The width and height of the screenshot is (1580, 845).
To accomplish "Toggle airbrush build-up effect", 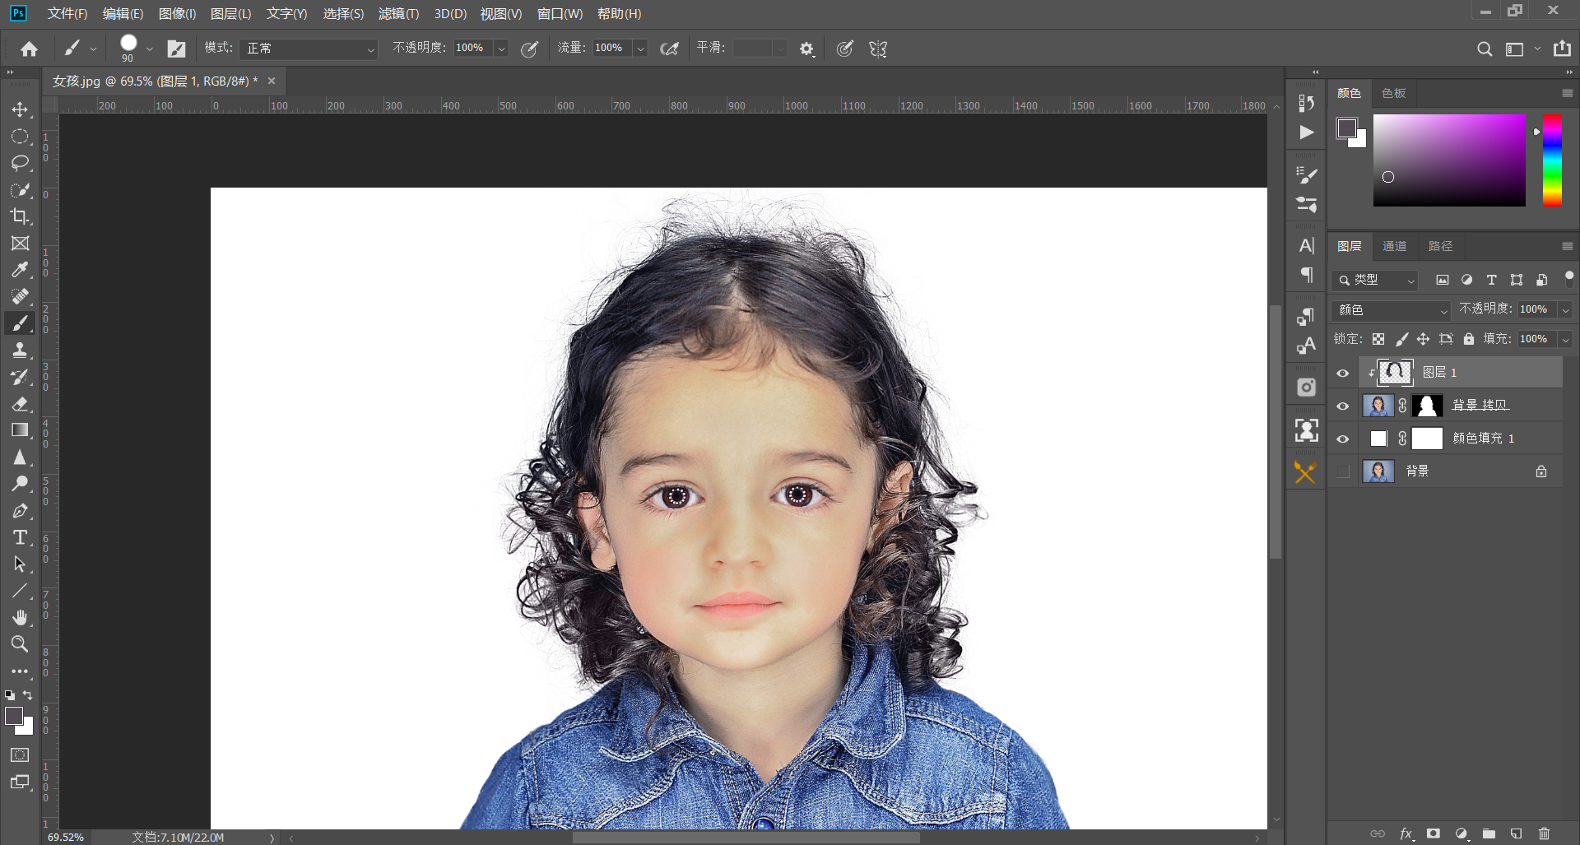I will point(670,49).
